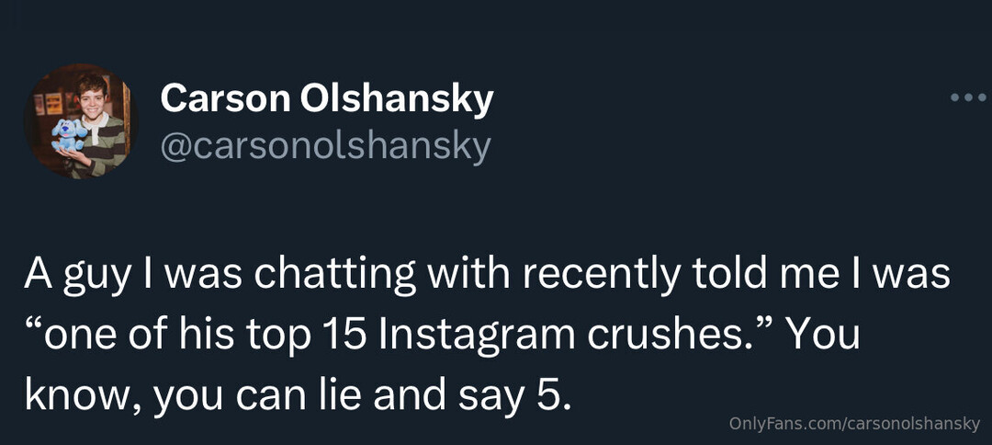Click the blue plush toy in avatar
Viewport: 992px width, 445px height.
pyautogui.click(x=68, y=136)
